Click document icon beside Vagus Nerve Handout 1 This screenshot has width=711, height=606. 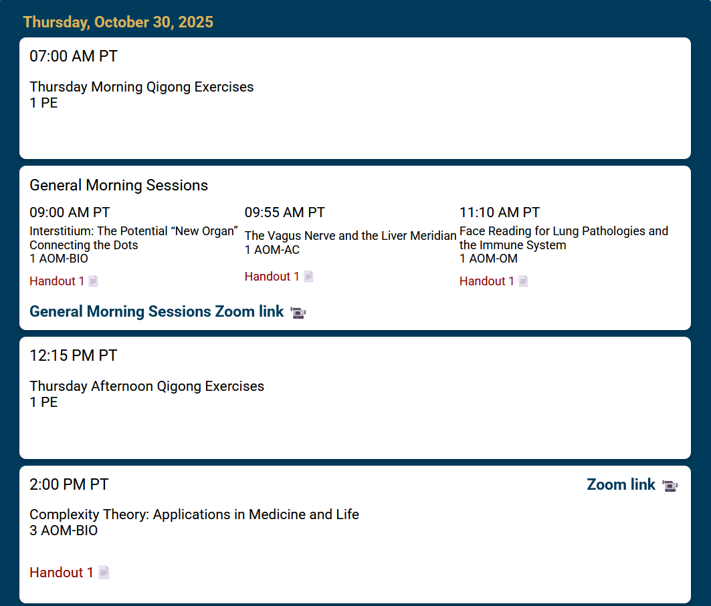[x=308, y=277]
